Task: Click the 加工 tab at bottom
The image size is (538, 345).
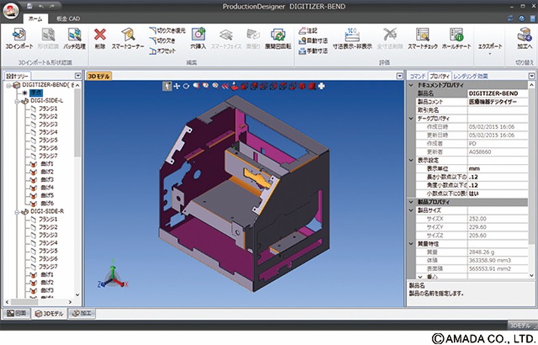Action: pyautogui.click(x=83, y=313)
